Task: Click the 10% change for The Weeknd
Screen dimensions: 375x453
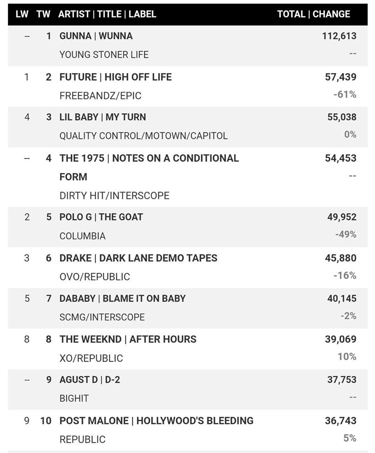Action: [x=347, y=357]
